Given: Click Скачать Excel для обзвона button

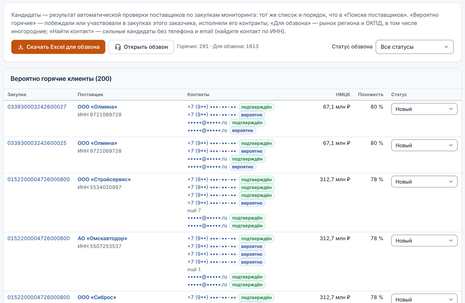Looking at the screenshot, I should 58,47.
